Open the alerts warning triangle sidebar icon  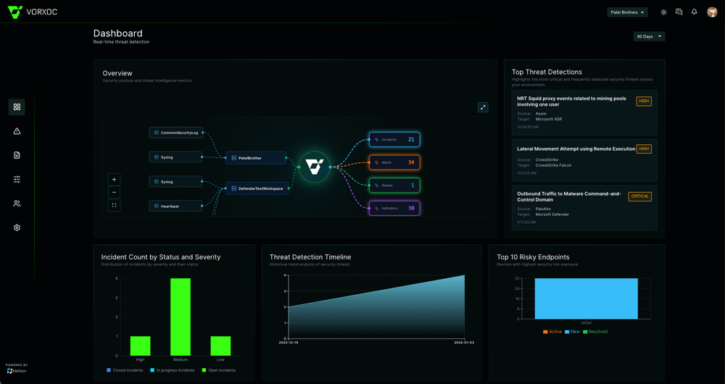click(x=17, y=131)
